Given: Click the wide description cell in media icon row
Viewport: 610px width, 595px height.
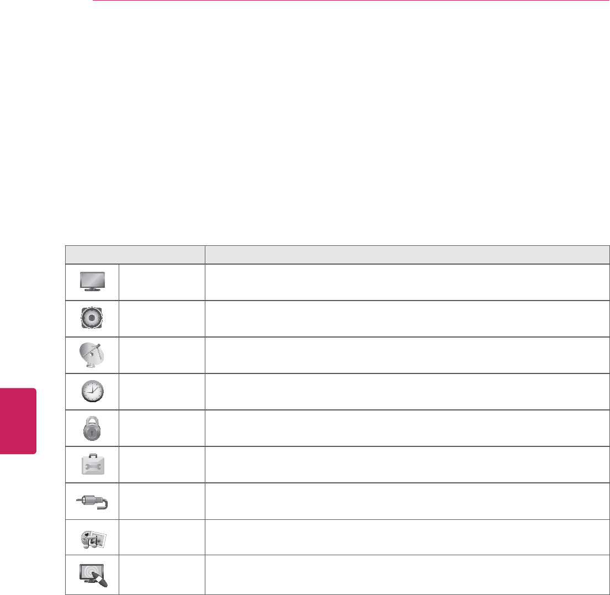Looking at the screenshot, I should tap(404, 537).
